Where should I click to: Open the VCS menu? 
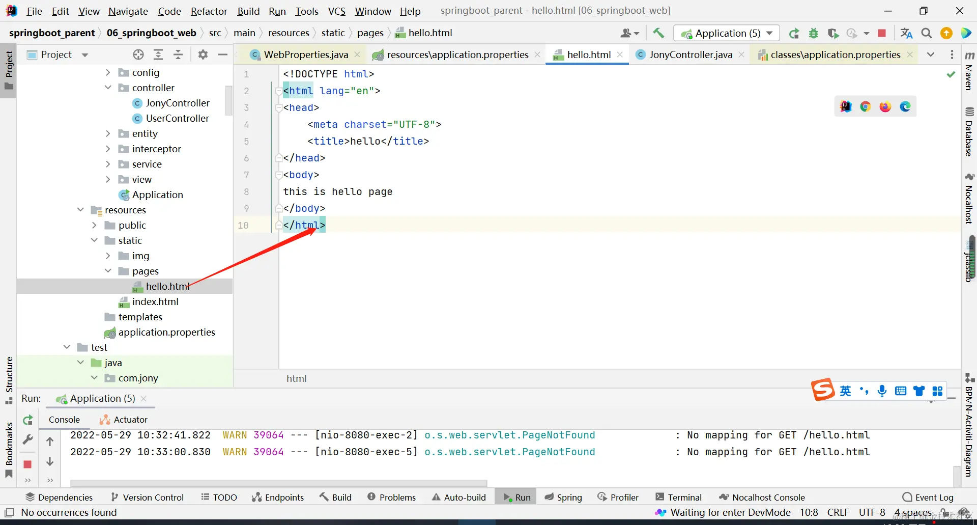tap(337, 11)
